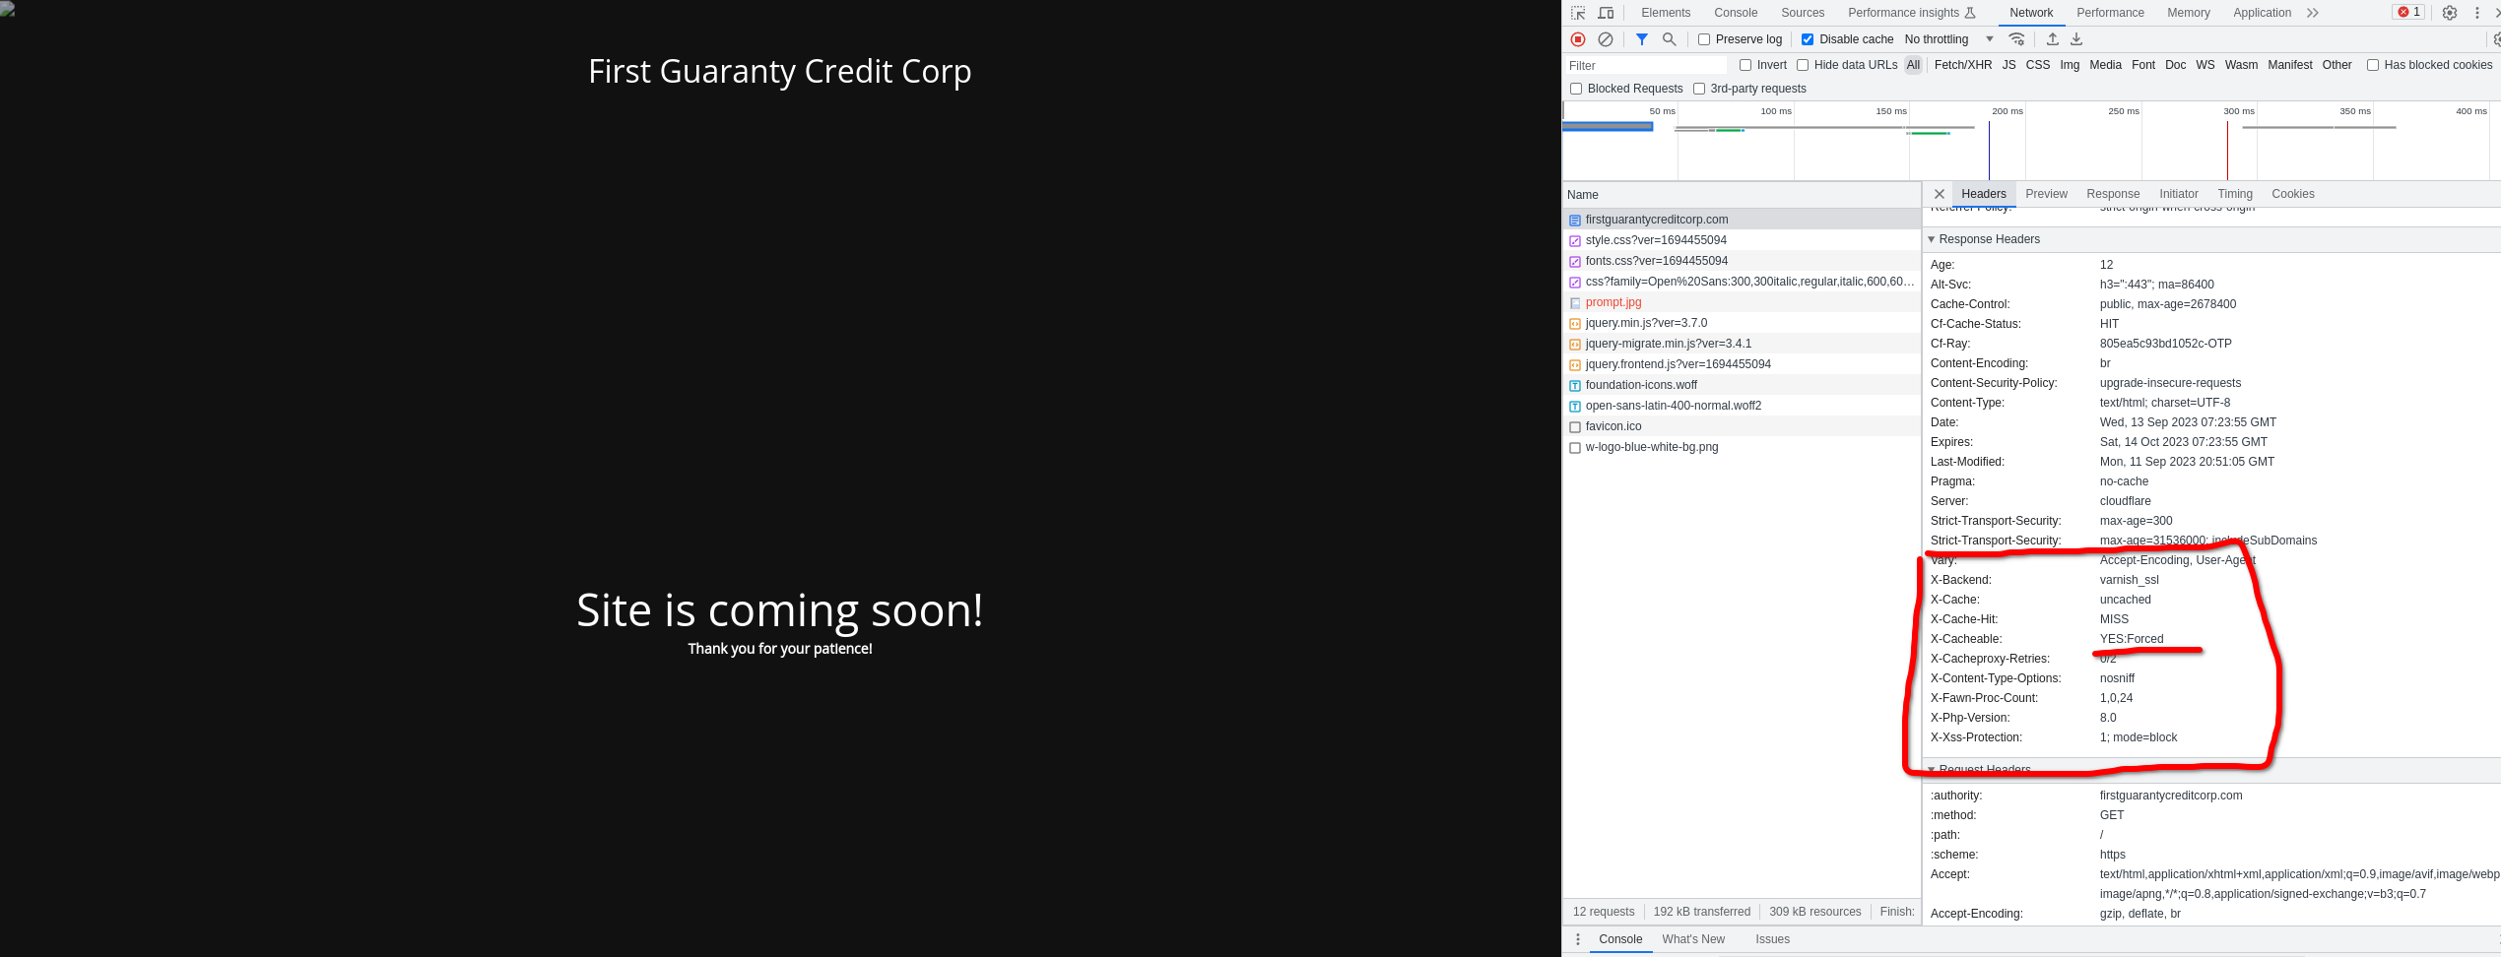
Task: Open the No throttling dropdown
Action: click(x=1948, y=39)
